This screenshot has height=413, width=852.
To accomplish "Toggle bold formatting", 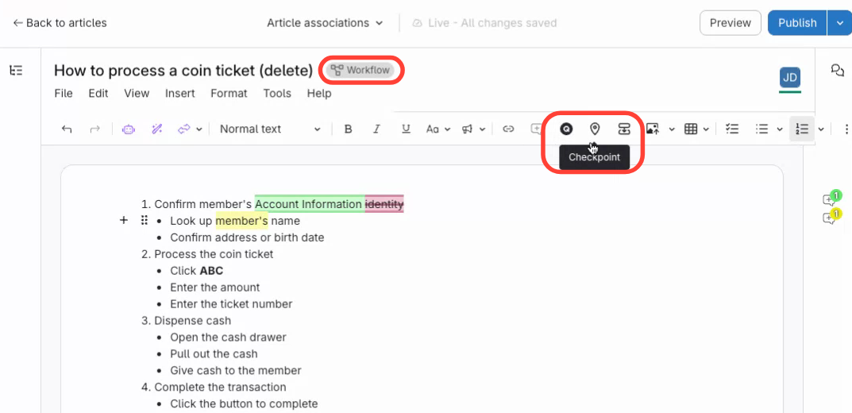I will coord(348,129).
